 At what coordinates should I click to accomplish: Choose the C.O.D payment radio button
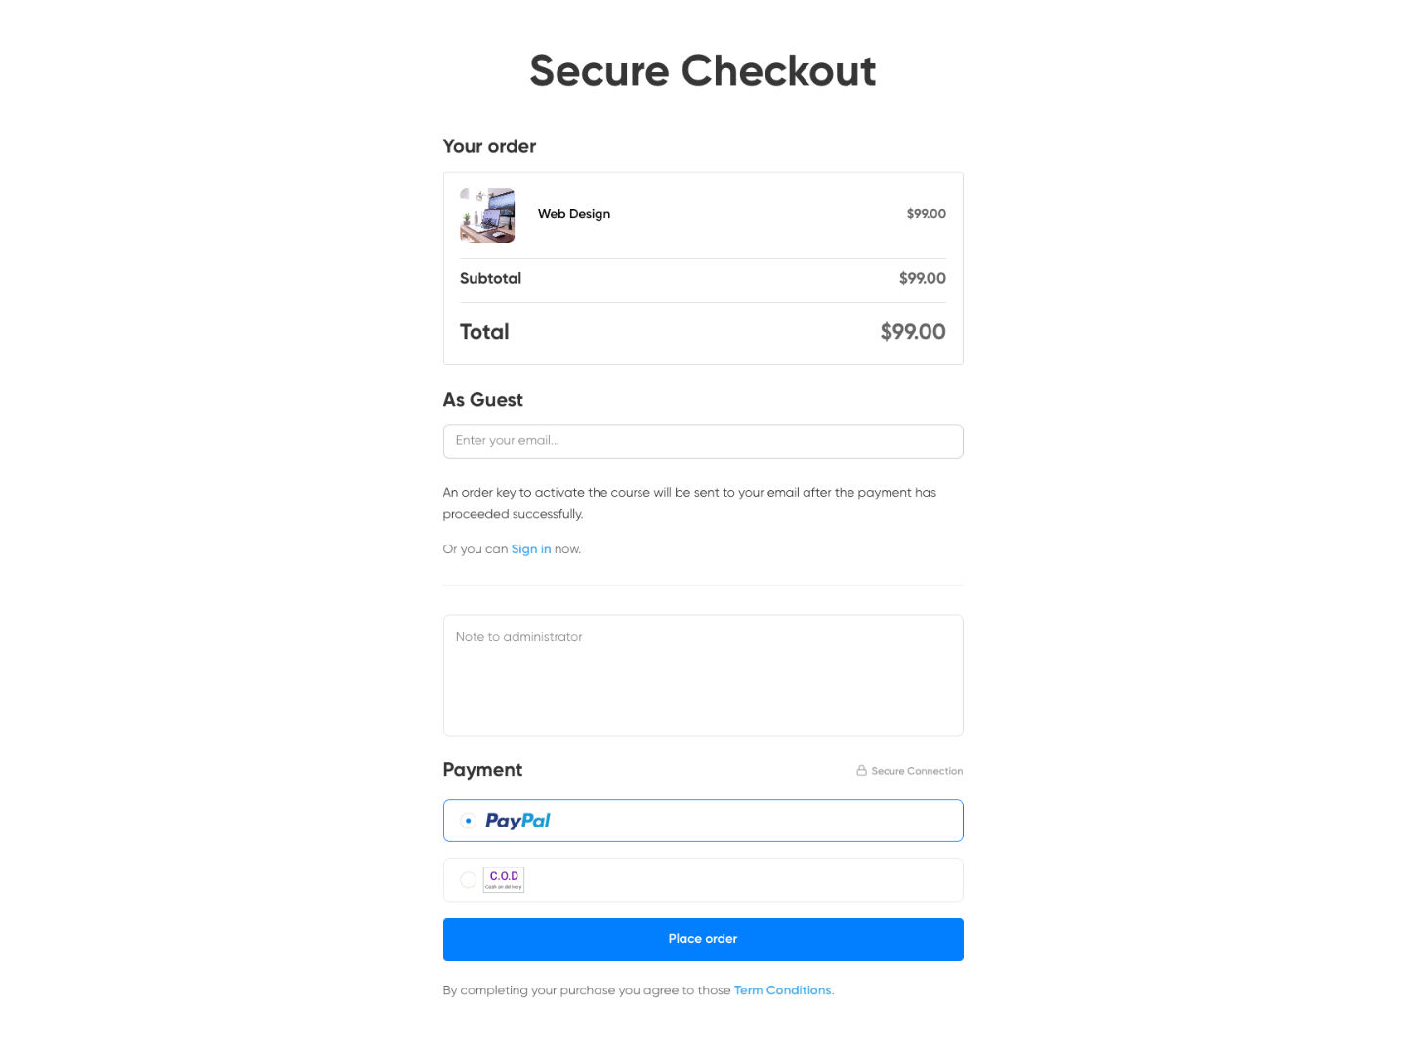click(469, 880)
